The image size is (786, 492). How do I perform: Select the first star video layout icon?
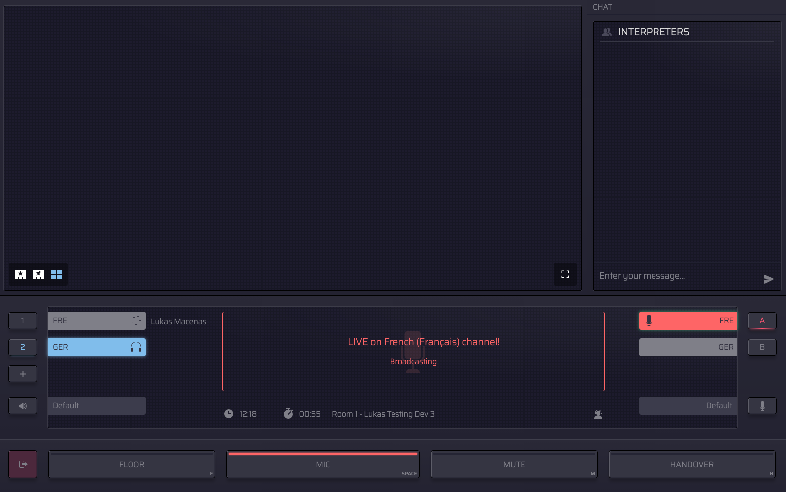20,274
